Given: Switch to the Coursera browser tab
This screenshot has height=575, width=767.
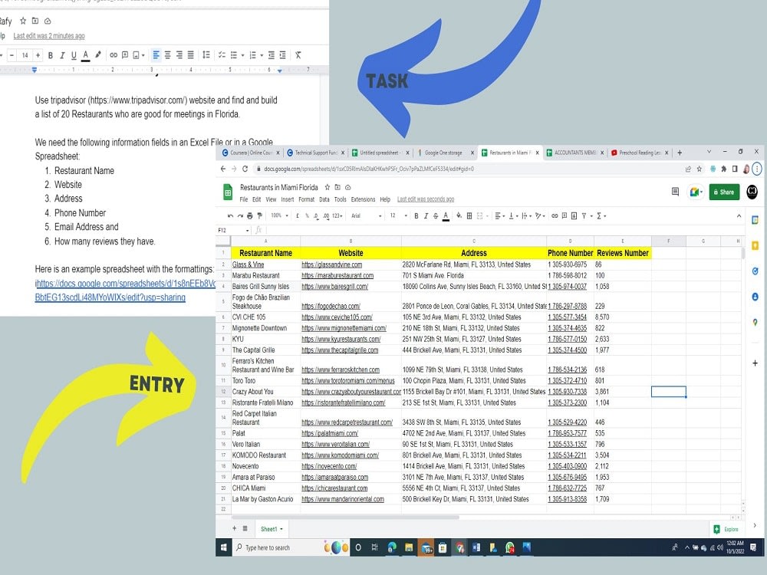Looking at the screenshot, I should coord(251,153).
